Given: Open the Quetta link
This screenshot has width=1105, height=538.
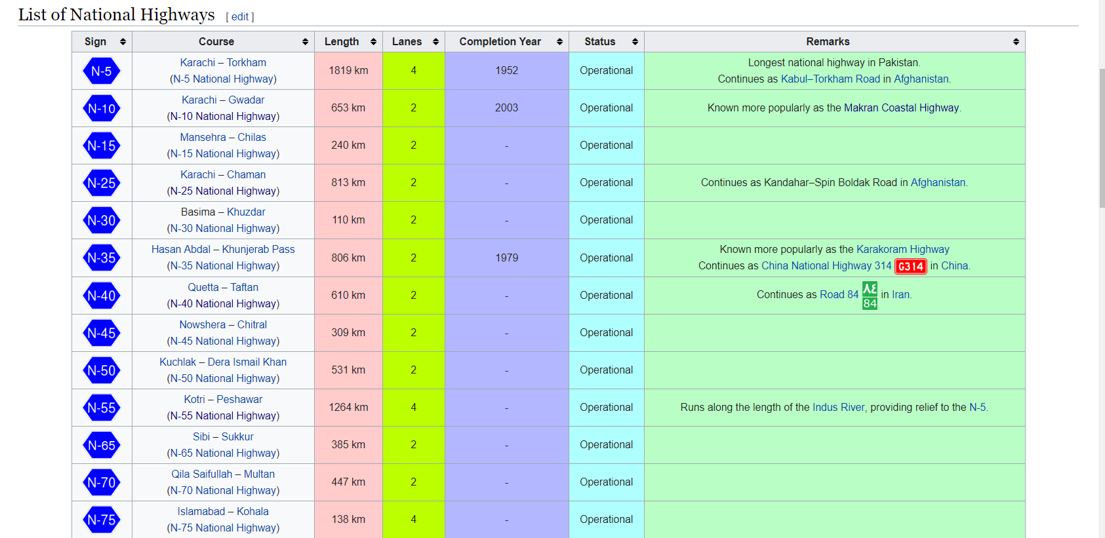Looking at the screenshot, I should click(x=203, y=287).
